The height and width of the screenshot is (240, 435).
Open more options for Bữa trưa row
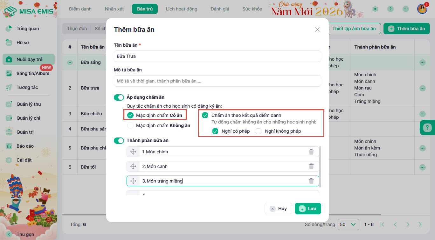point(422,88)
